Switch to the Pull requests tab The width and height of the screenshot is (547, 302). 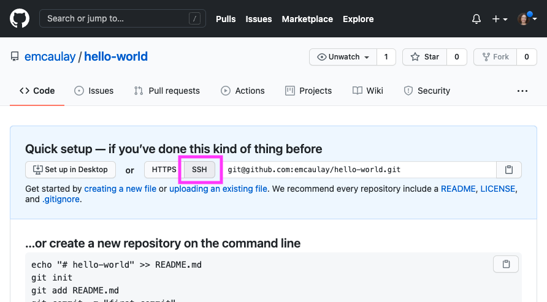coord(167,91)
